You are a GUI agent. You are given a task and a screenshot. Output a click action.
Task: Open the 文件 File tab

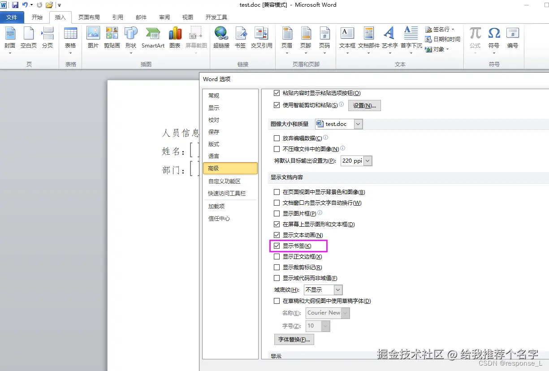12,17
